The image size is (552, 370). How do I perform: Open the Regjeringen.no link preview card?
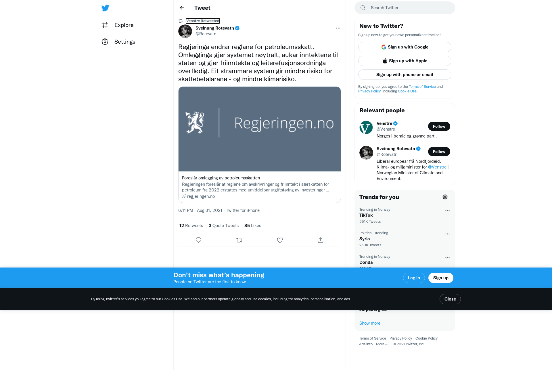coord(259,145)
